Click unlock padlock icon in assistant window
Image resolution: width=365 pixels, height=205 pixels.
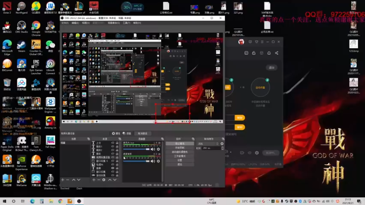coord(254,53)
